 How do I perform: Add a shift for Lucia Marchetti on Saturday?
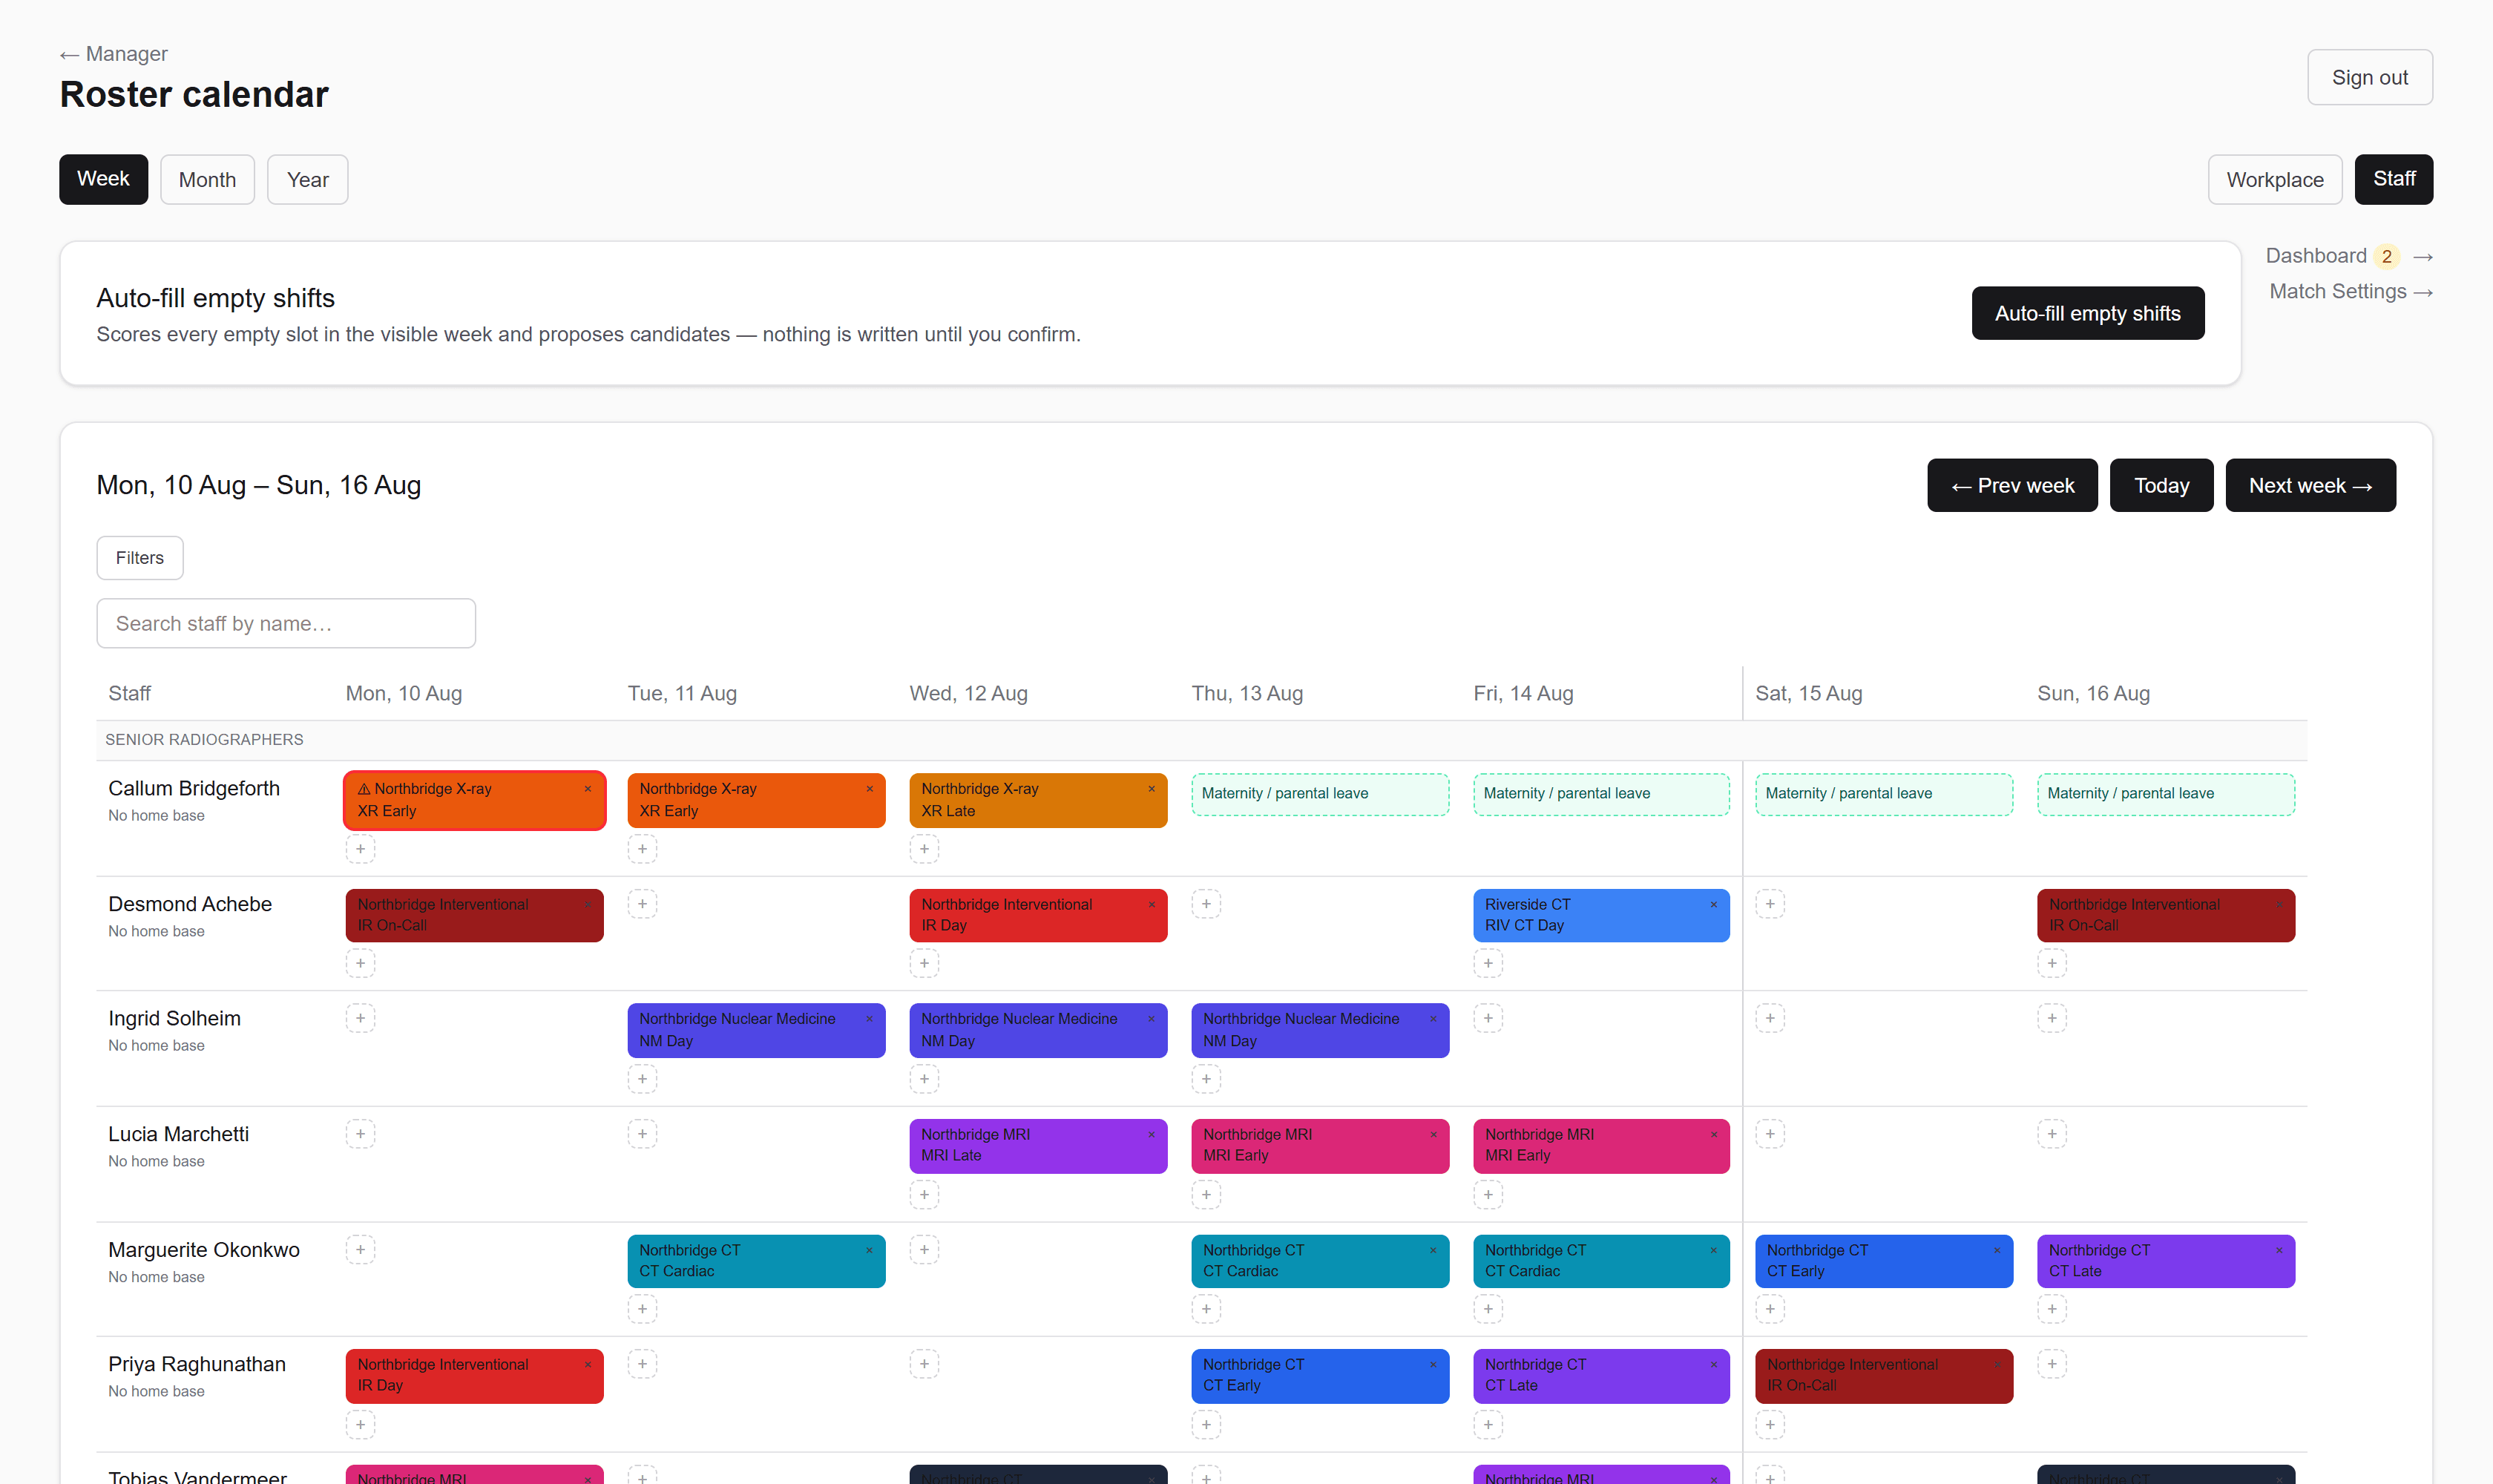[x=1770, y=1134]
